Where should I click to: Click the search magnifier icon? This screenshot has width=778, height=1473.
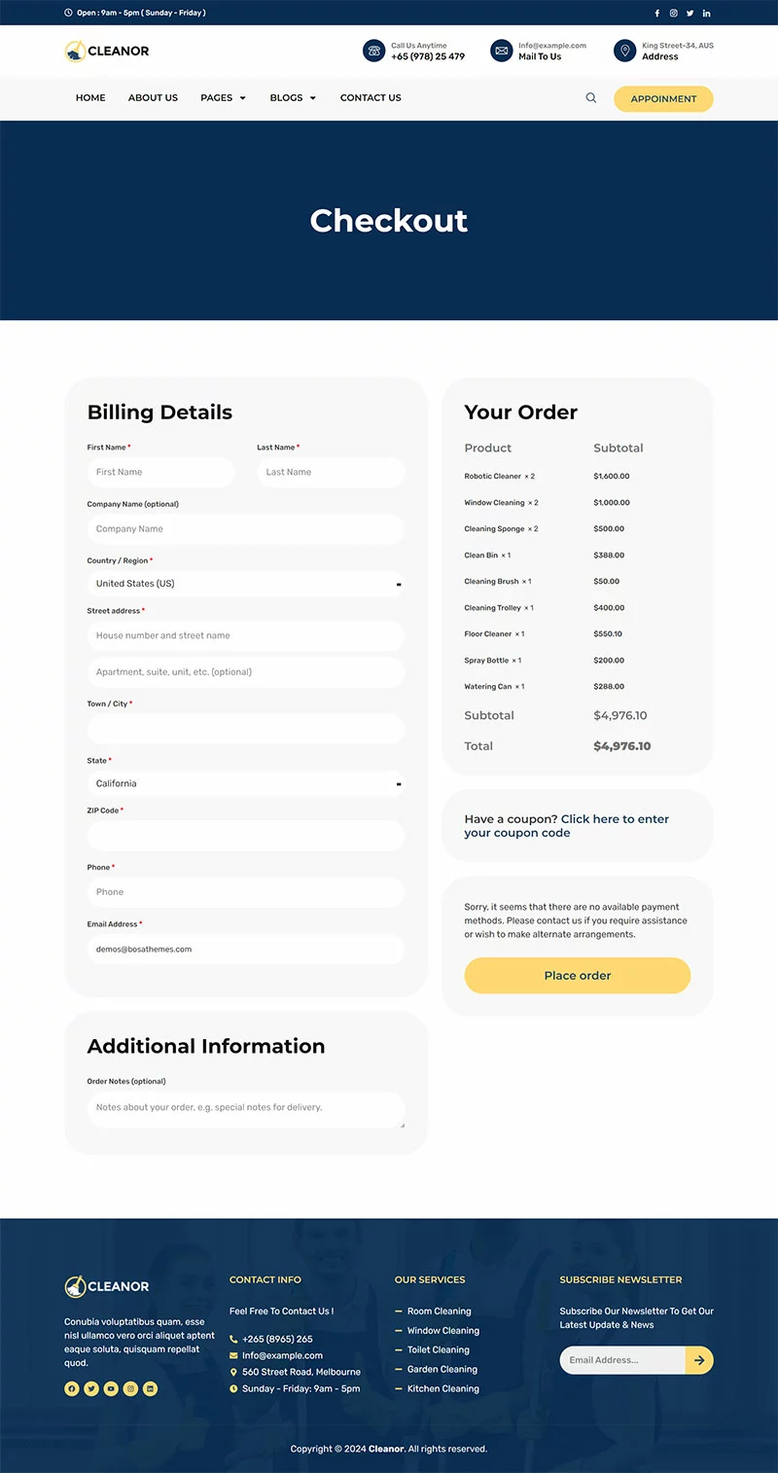591,98
